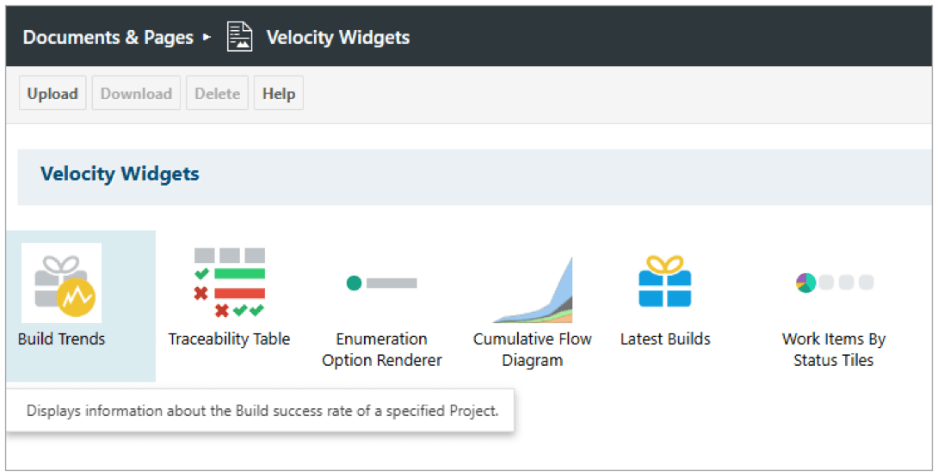938x476 pixels.
Task: Choose the Enumeration Option Renderer icon
Action: click(x=381, y=283)
